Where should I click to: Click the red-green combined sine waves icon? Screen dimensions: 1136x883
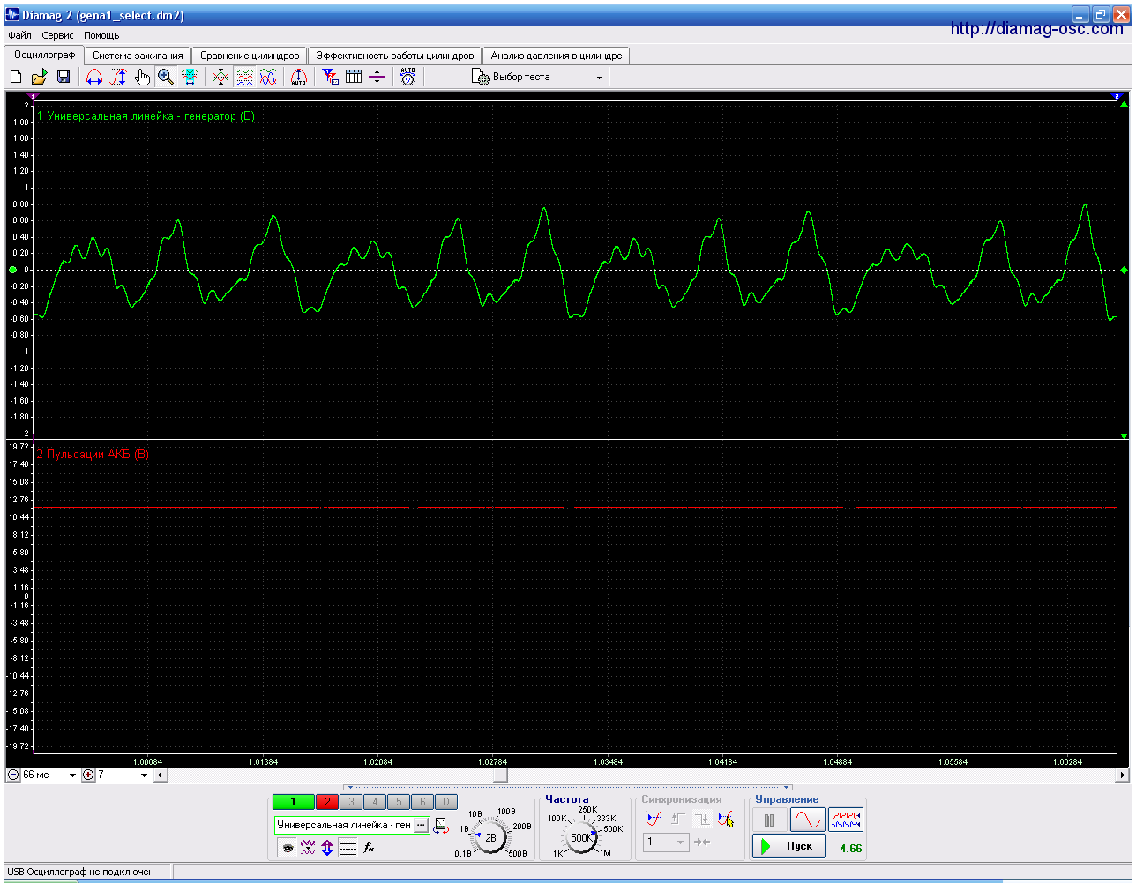click(268, 78)
